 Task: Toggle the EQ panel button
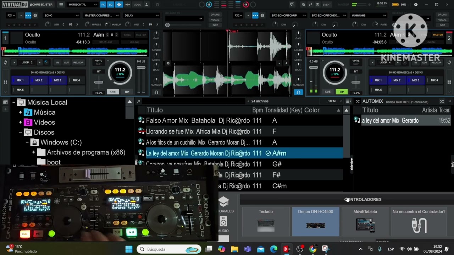(111, 5)
